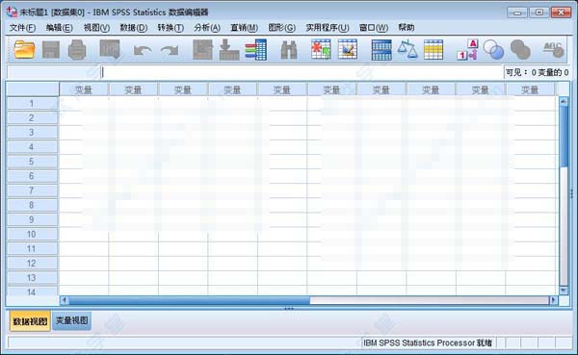Click the Show All Variables icon

(x=520, y=50)
